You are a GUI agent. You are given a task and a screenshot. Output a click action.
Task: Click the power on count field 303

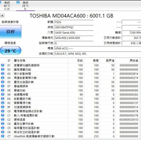point(131,38)
